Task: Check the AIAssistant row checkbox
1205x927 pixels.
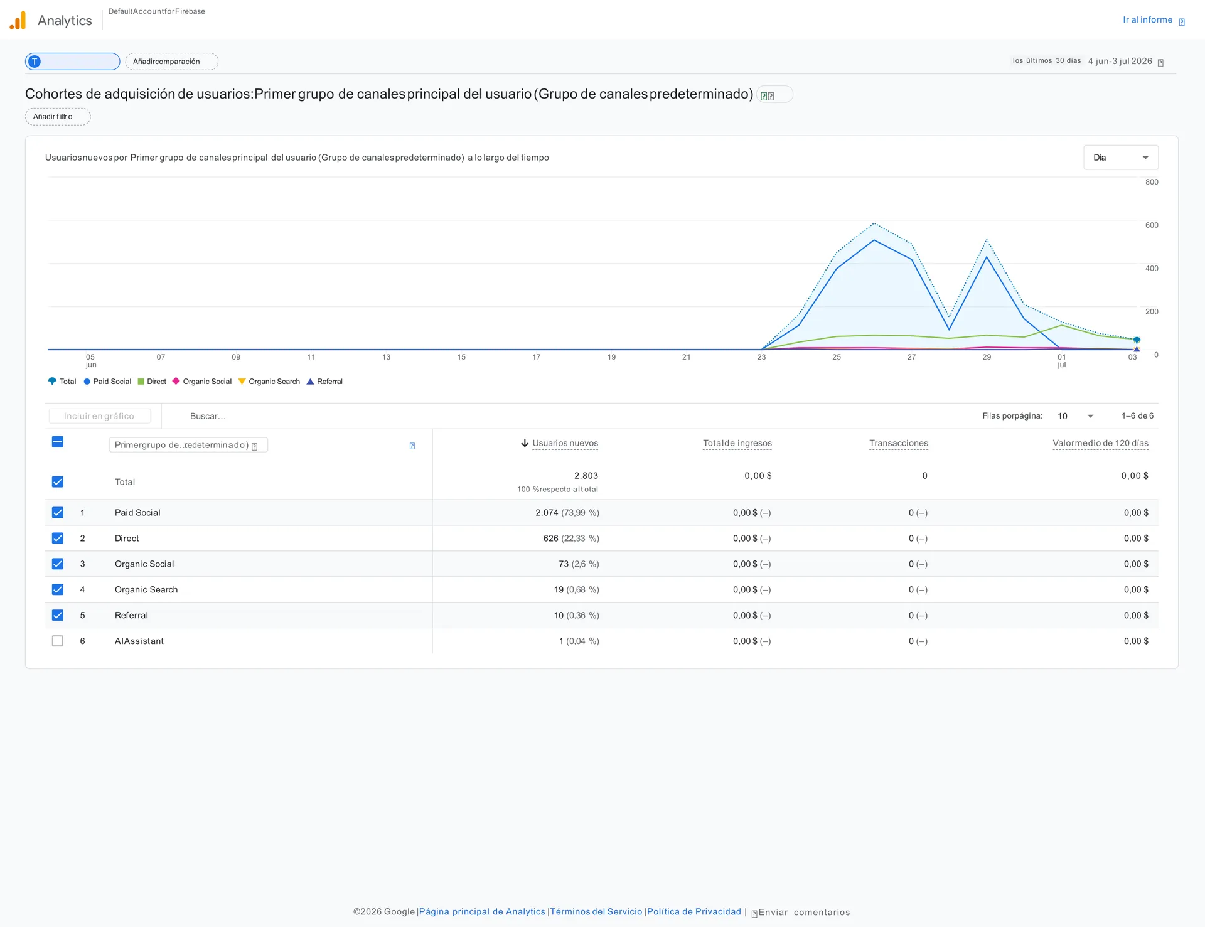Action: 58,641
